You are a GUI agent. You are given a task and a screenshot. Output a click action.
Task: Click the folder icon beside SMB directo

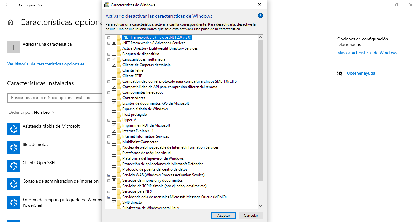(x=118, y=202)
